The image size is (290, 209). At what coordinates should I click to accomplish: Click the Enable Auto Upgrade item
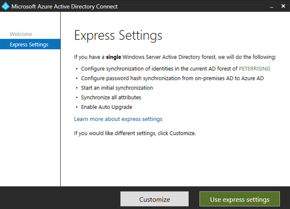tap(106, 107)
